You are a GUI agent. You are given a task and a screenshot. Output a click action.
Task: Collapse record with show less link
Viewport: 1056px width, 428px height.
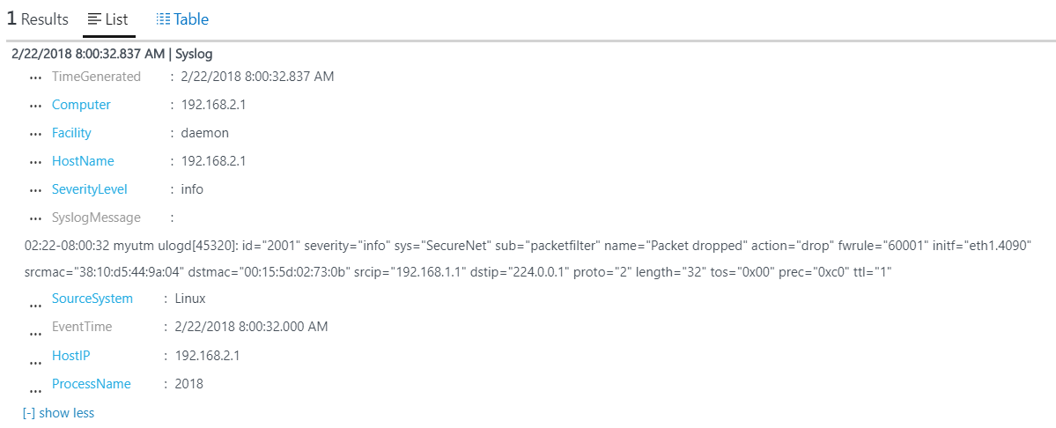coord(59,412)
